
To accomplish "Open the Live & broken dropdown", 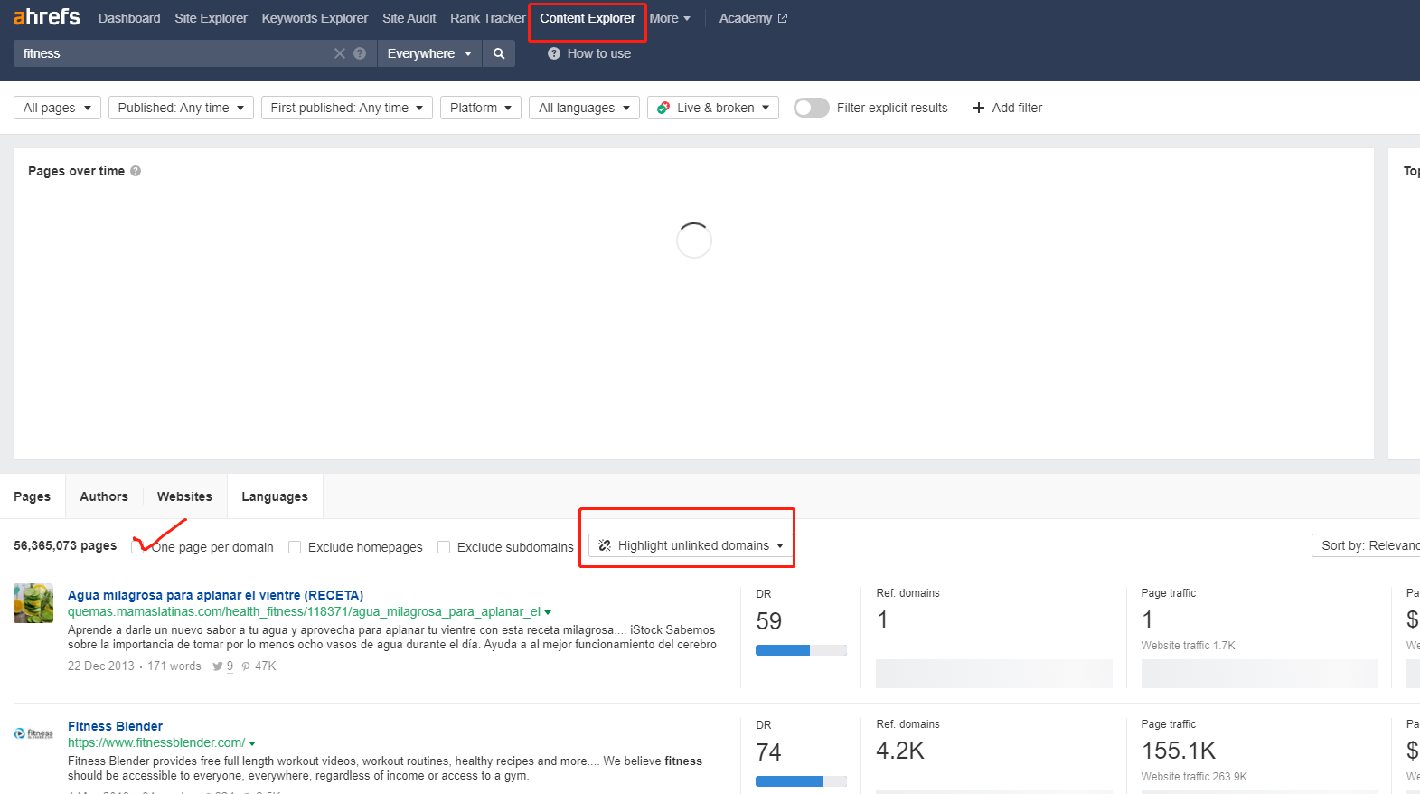I will point(713,108).
